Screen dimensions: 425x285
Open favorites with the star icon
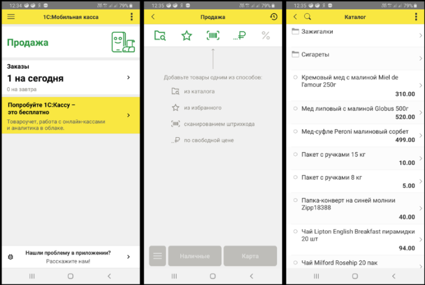click(186, 36)
